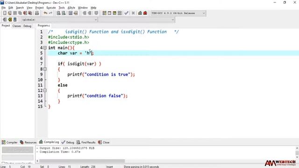
Task: Open the Edit menu
Action: tap(11, 7)
